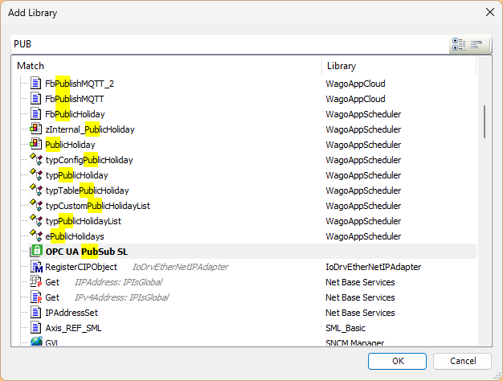Screen dimensions: 503x381
Task: Cancel the Add Library dialog
Action: point(462,361)
